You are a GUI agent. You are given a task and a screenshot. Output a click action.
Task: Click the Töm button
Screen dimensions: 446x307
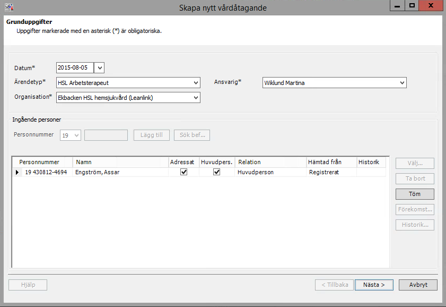pos(415,194)
